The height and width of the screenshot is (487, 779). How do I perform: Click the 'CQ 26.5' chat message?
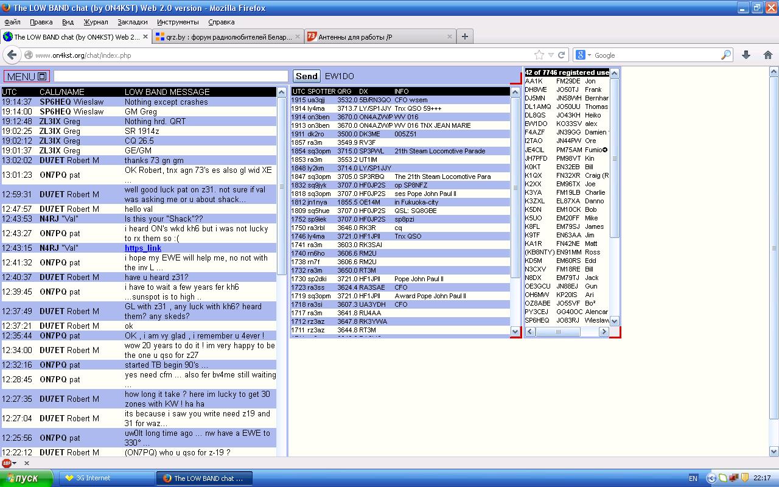(x=139, y=141)
